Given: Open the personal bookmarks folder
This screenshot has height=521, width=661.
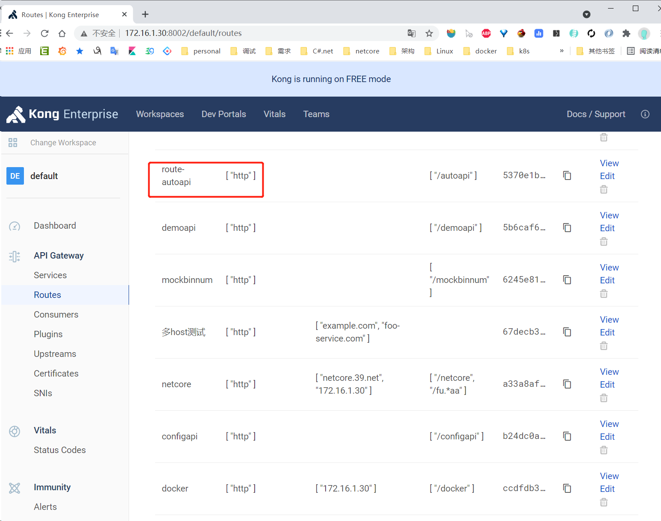Looking at the screenshot, I should [x=201, y=51].
